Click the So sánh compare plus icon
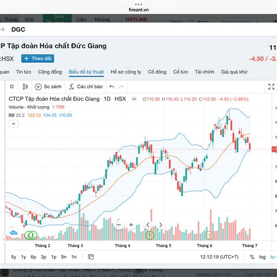277x277 pixels. tap(38, 87)
